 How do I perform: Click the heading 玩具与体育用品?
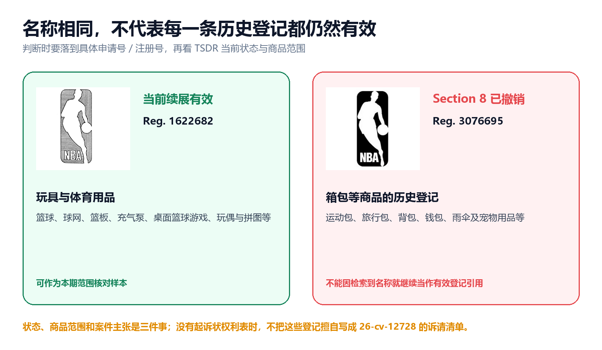click(x=76, y=197)
